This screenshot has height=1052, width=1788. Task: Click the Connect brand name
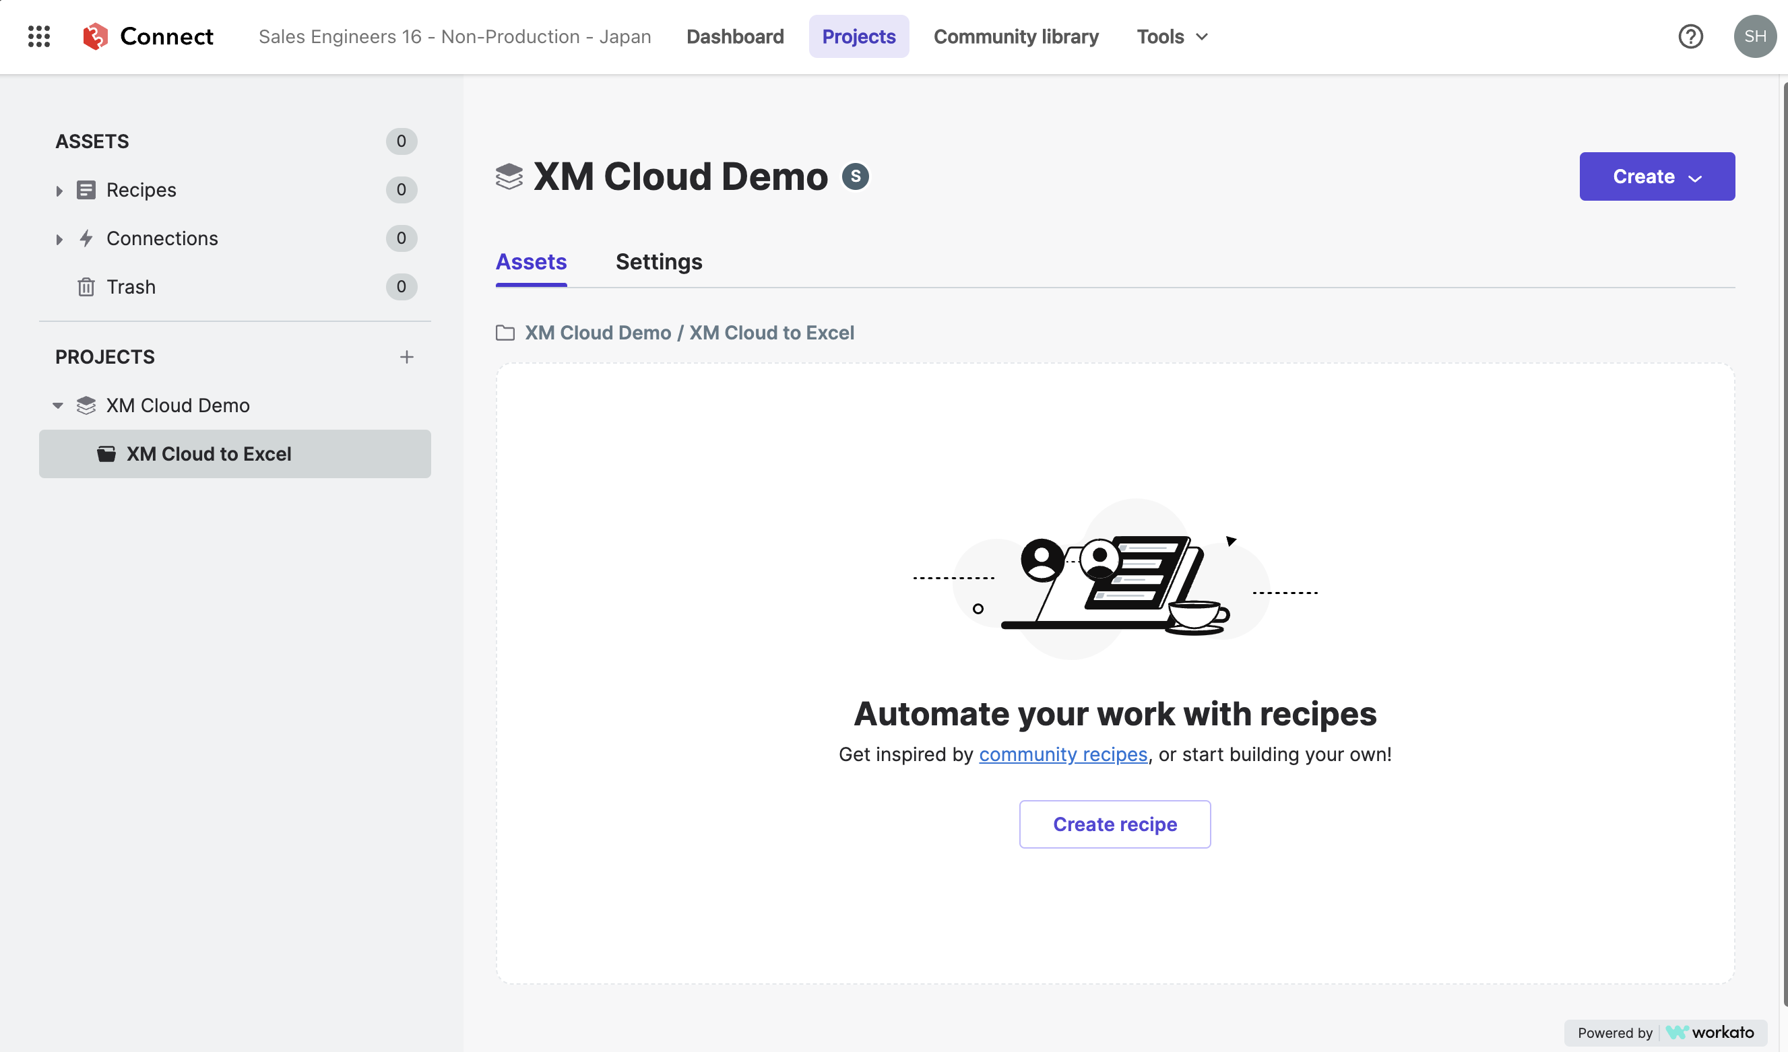pyautogui.click(x=166, y=36)
